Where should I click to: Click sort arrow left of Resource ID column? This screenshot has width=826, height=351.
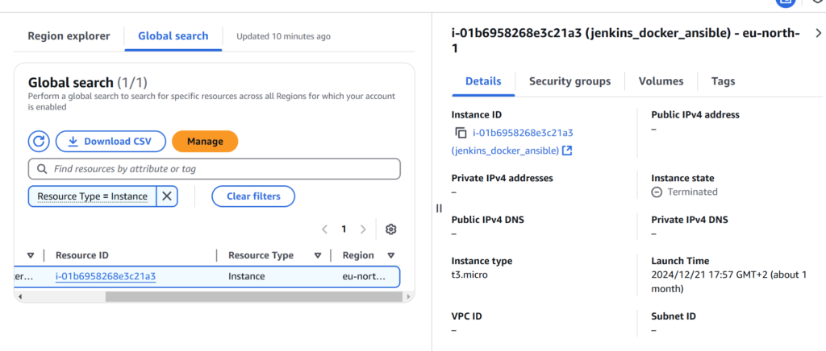(x=30, y=255)
